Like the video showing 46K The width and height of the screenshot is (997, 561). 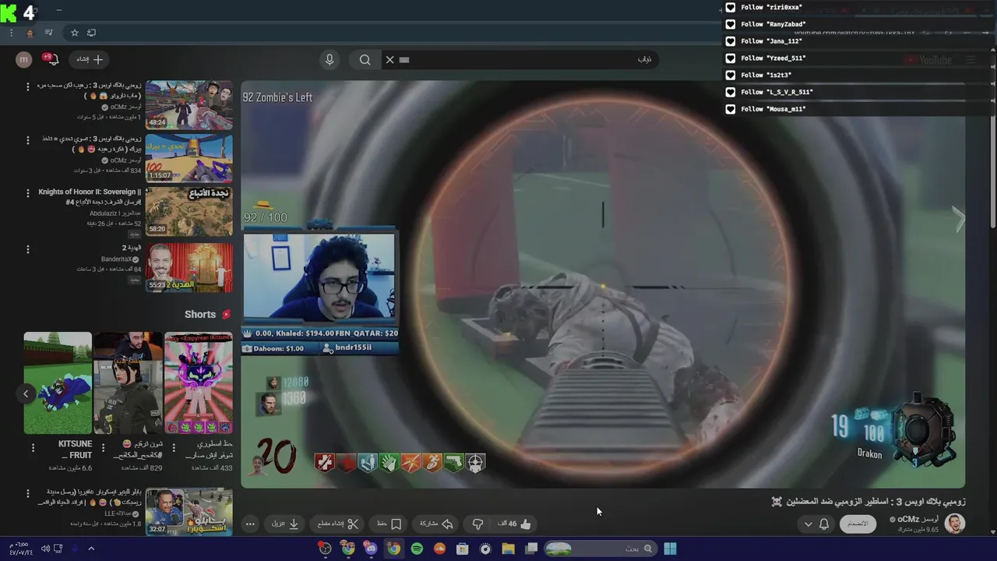[x=514, y=524]
